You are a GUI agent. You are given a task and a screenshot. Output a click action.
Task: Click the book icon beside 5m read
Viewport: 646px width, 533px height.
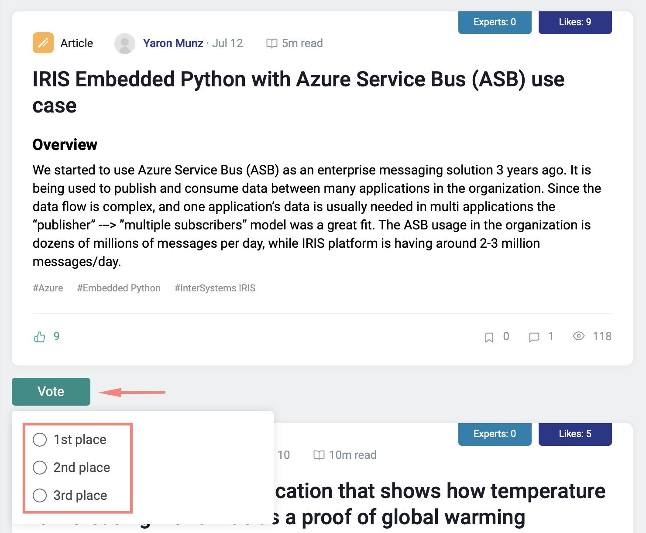pos(272,43)
